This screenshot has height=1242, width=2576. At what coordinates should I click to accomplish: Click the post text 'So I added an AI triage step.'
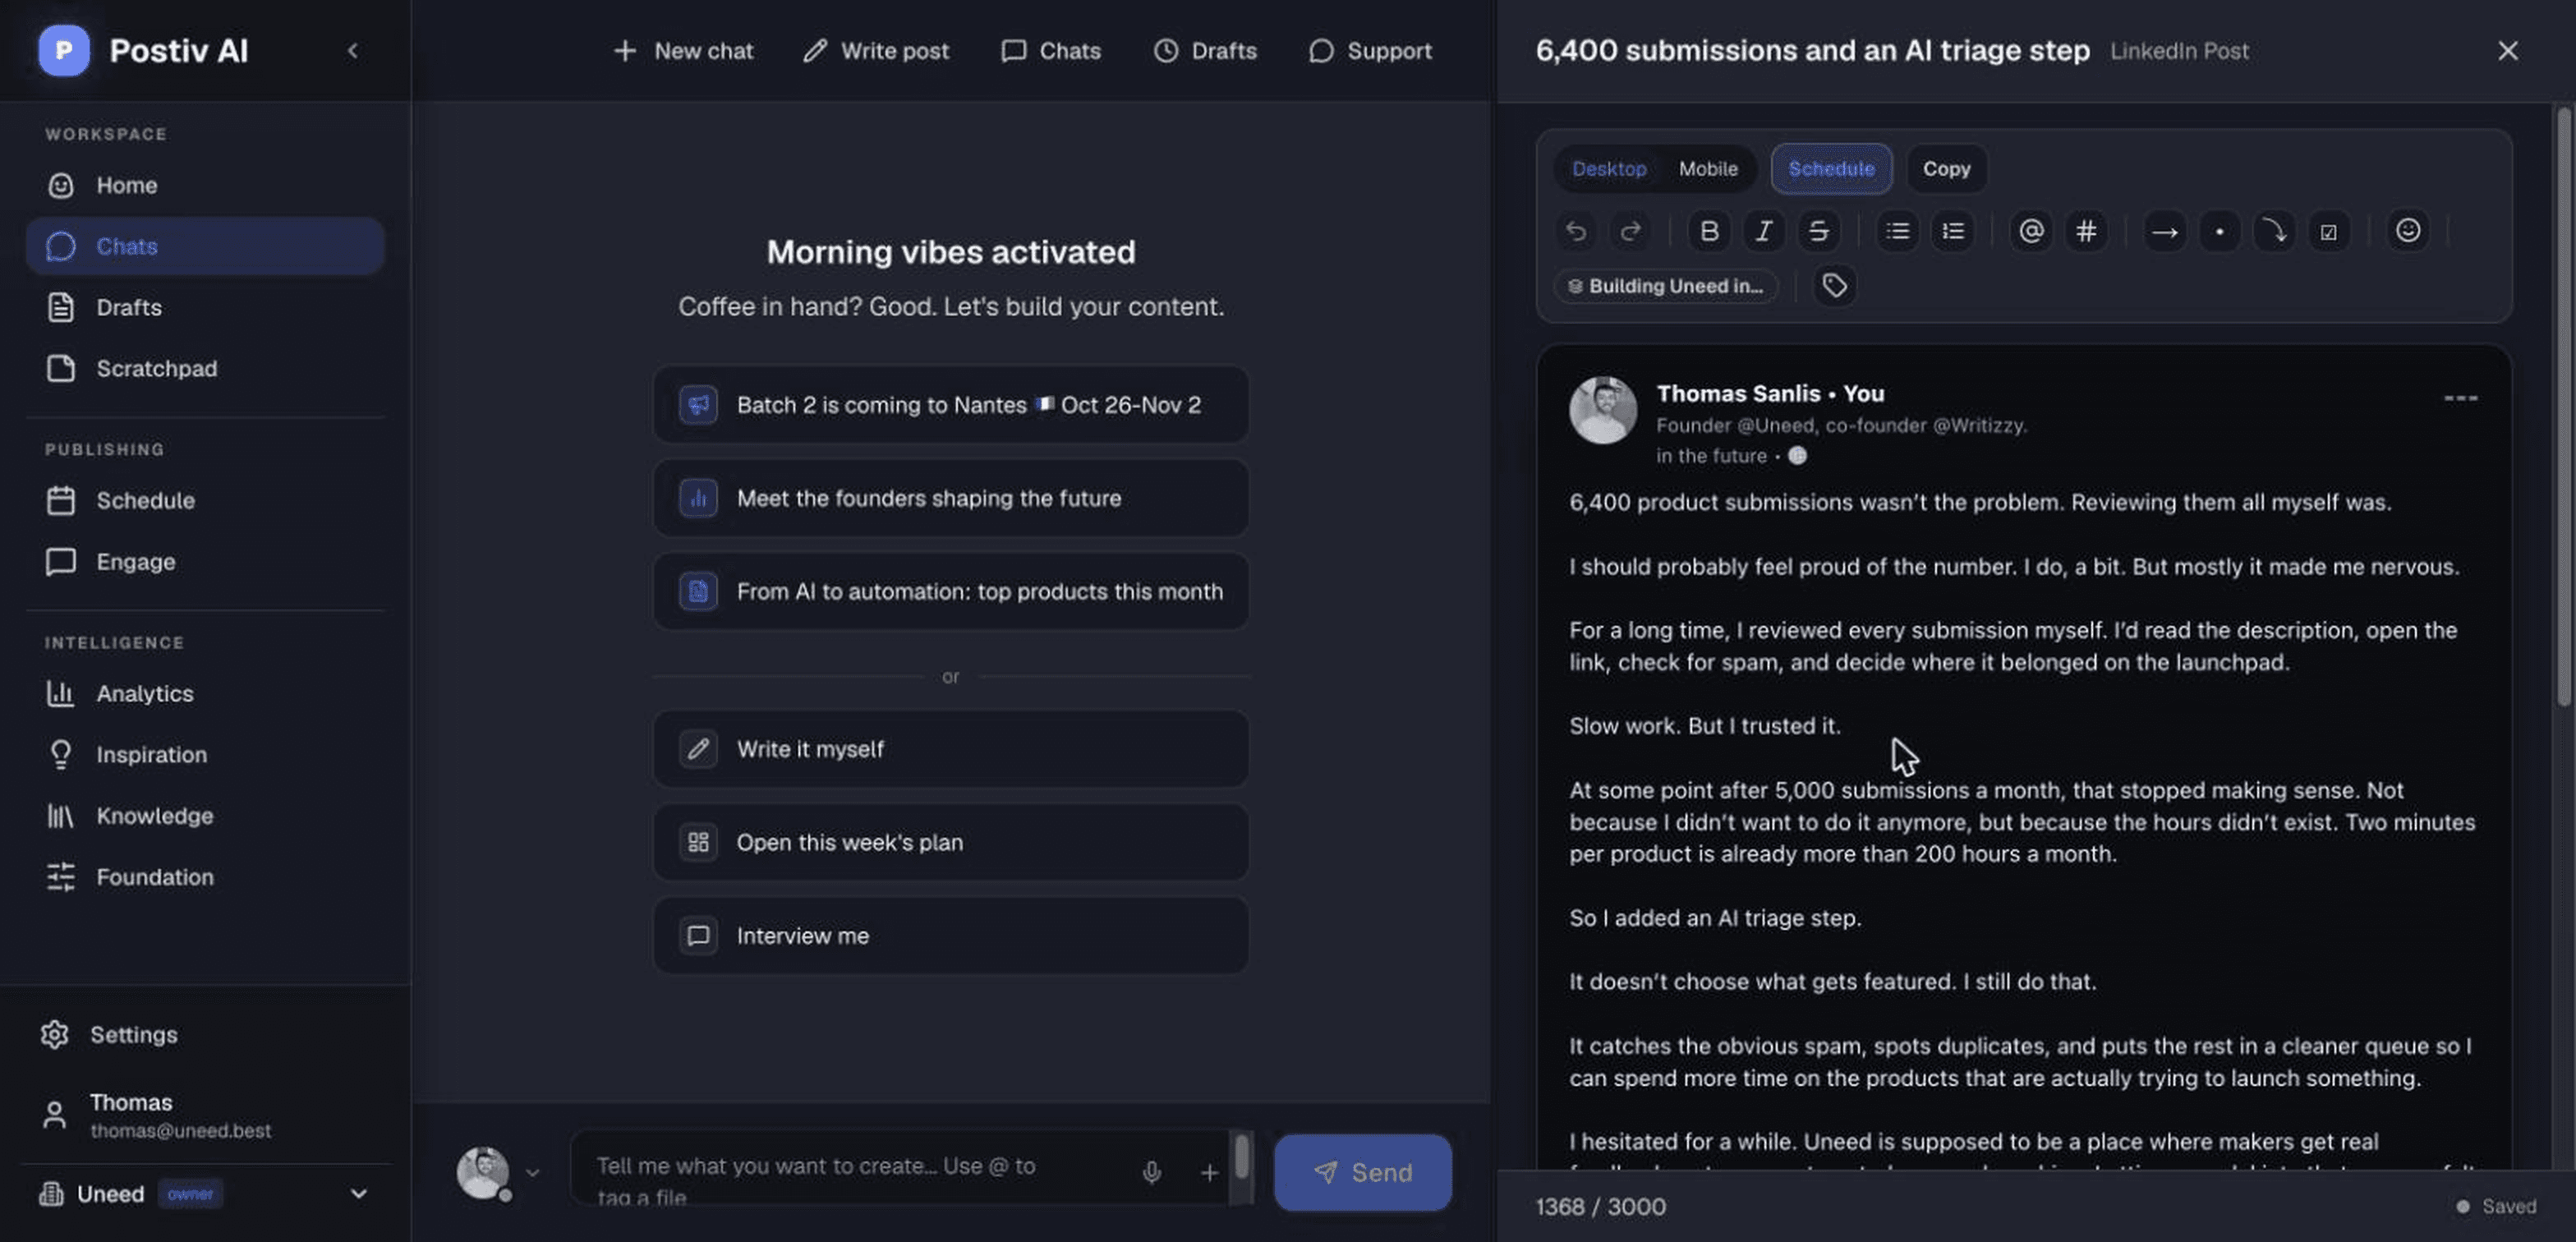point(1715,917)
